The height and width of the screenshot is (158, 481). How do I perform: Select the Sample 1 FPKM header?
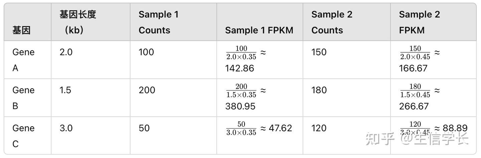pyautogui.click(x=259, y=30)
